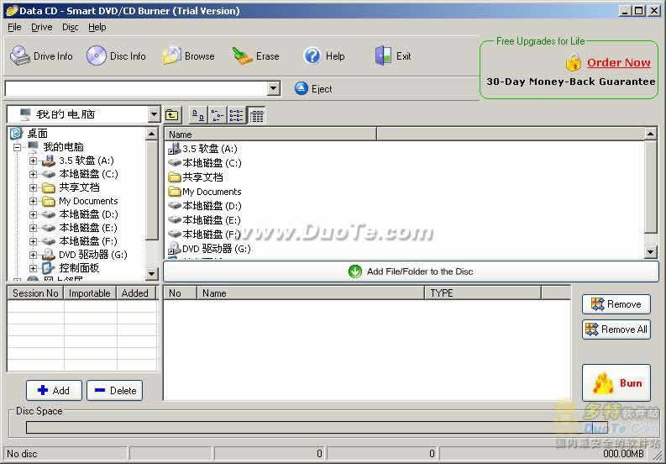This screenshot has height=464, width=666.
Task: Click the file list vertical scrollbar thumb
Action: point(650,187)
